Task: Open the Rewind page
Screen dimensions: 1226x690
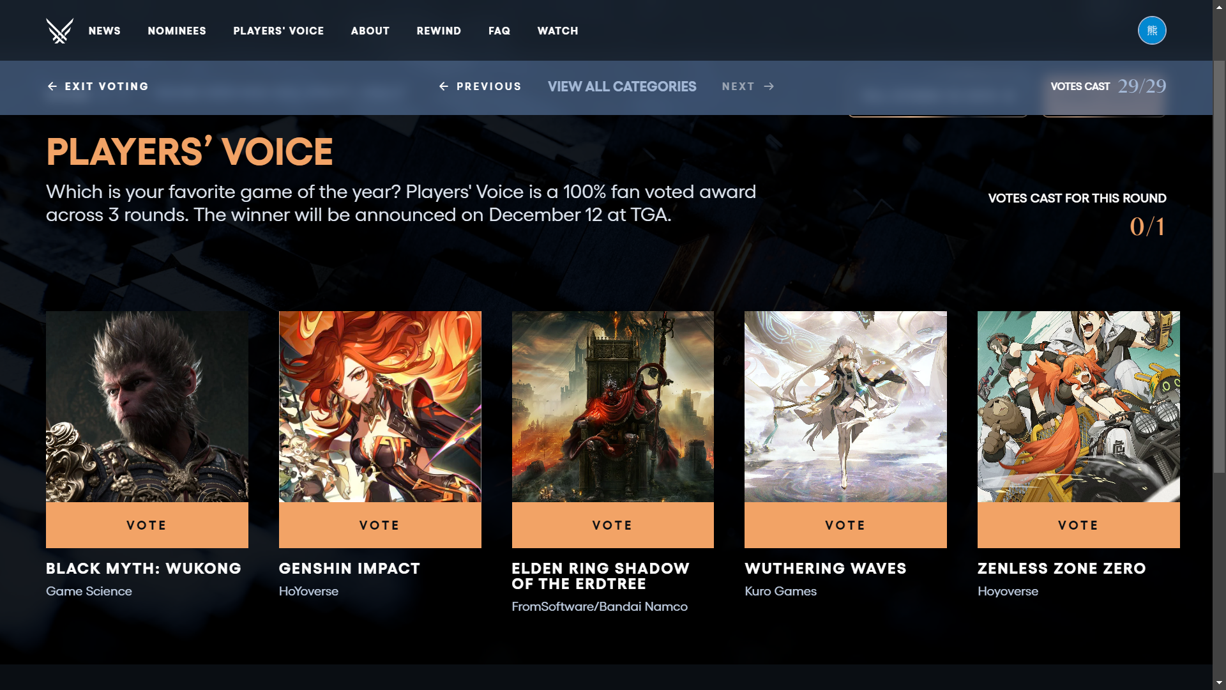Action: tap(439, 31)
